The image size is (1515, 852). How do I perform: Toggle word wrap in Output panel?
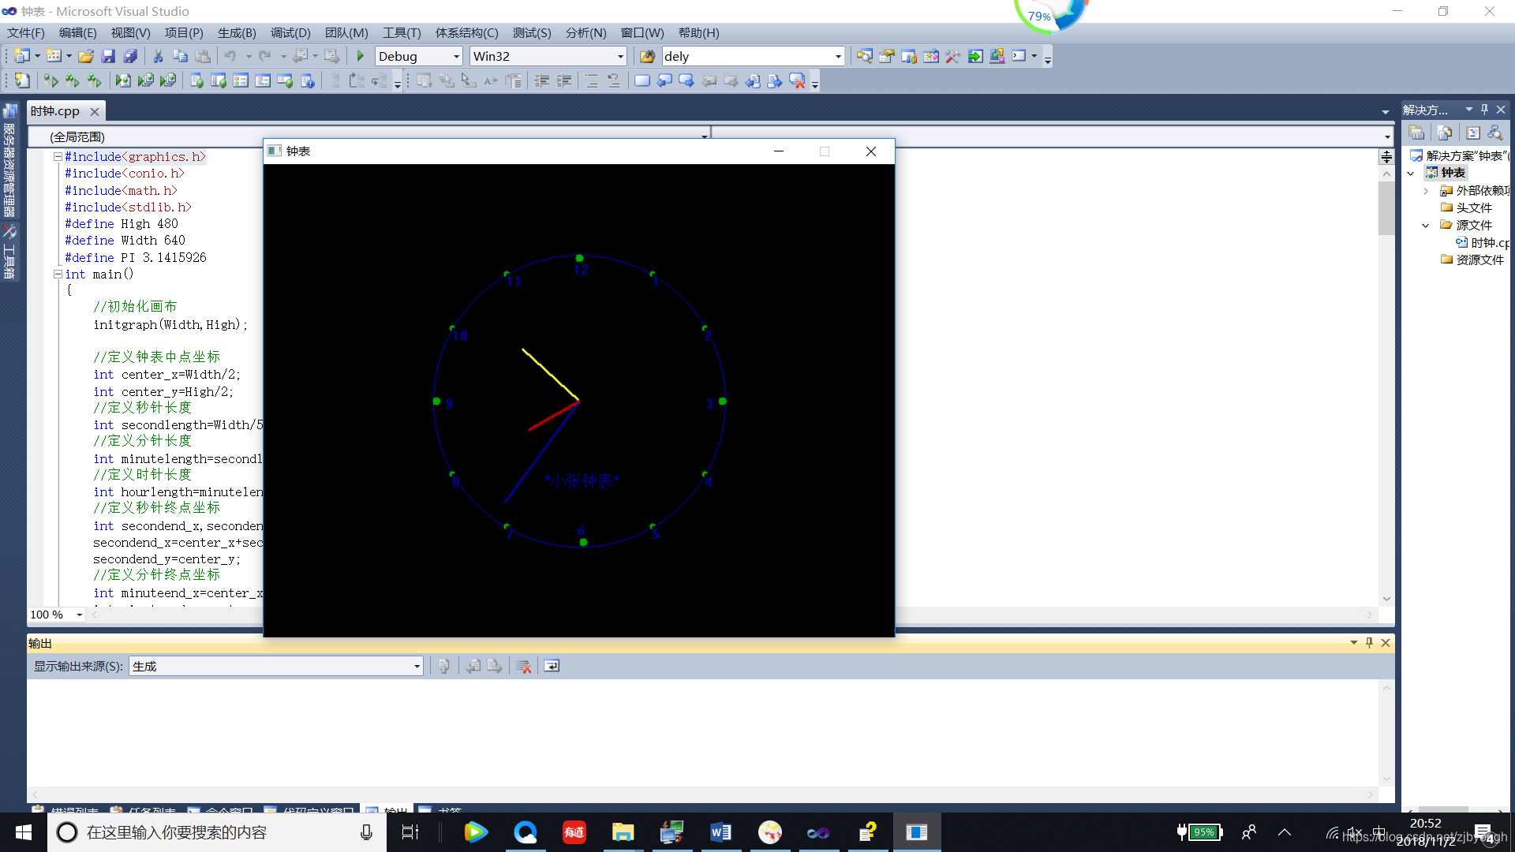click(x=552, y=667)
